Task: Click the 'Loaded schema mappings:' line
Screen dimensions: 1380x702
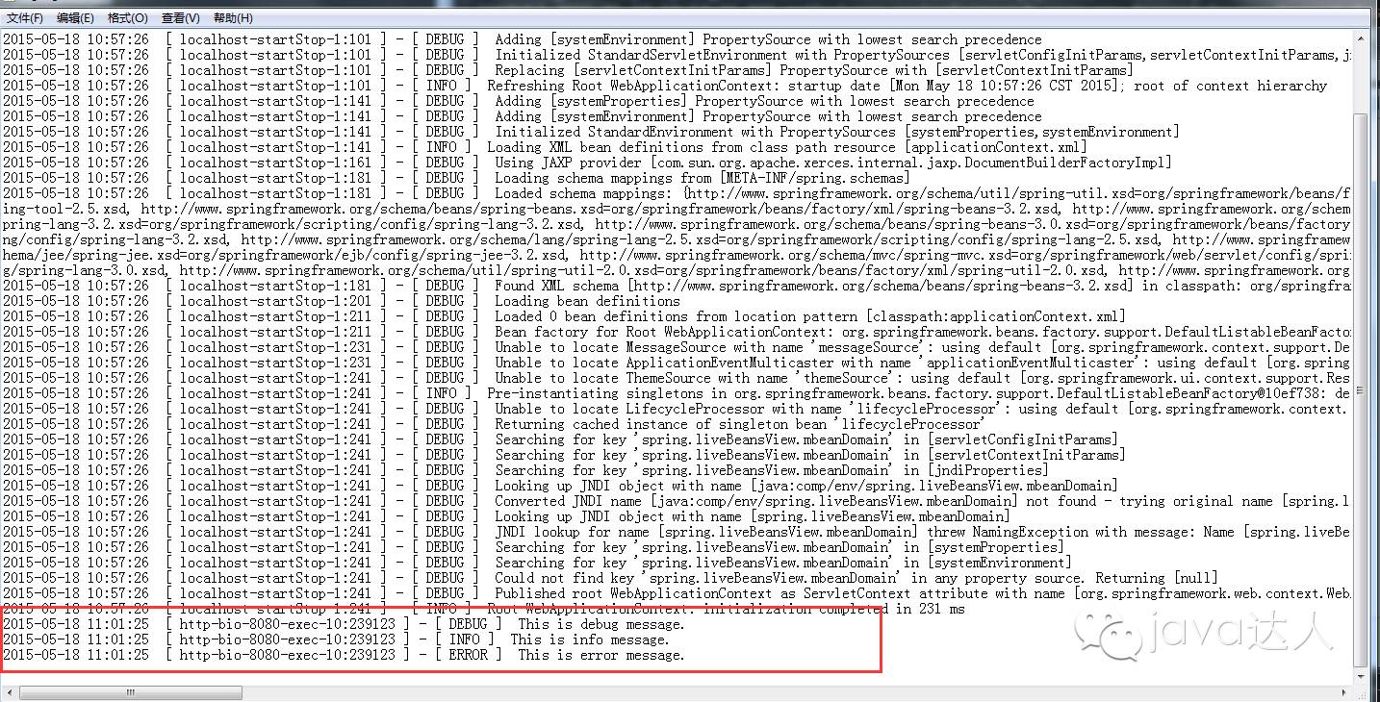Action: click(677, 193)
